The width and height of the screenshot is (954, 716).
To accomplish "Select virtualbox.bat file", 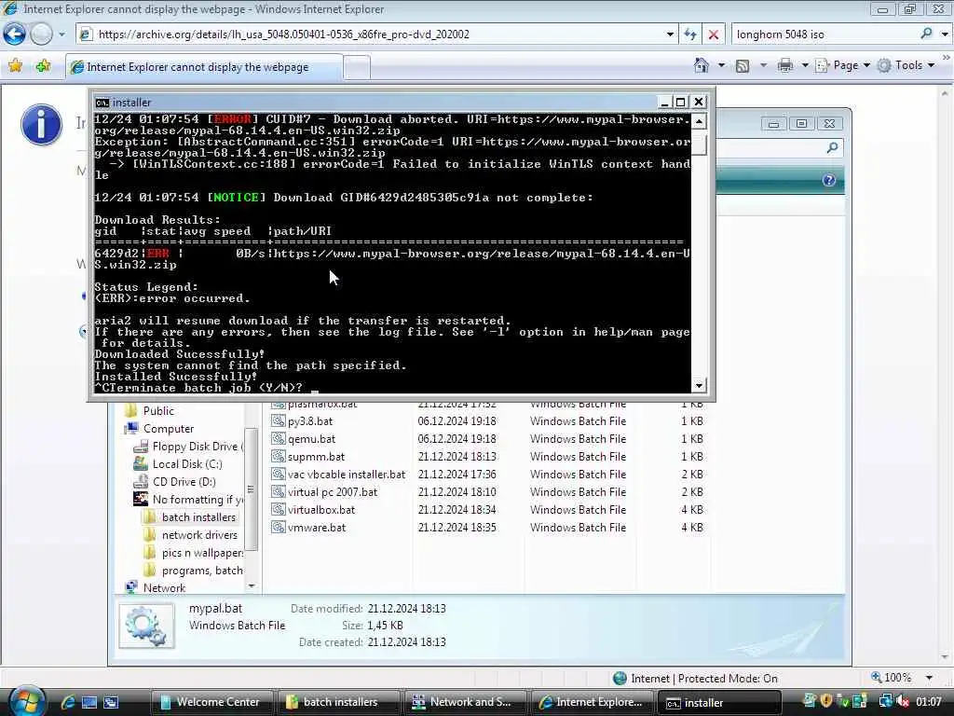I will [321, 509].
